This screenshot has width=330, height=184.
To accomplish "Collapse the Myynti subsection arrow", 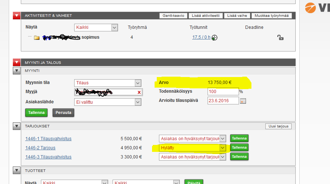I will [x=16, y=71].
